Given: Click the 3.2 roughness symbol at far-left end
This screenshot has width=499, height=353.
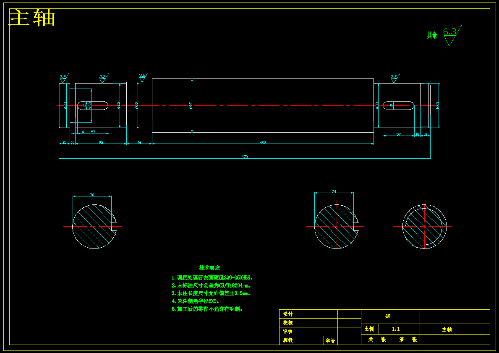Looking at the screenshot, I should (64, 78).
